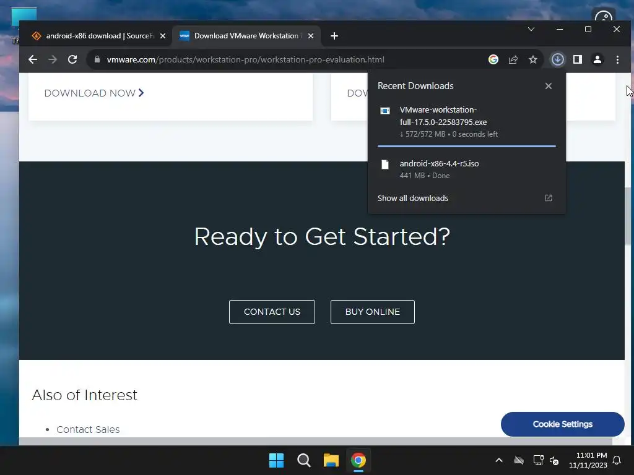The width and height of the screenshot is (634, 475).
Task: Expand the tab search chevron
Action: (x=531, y=29)
